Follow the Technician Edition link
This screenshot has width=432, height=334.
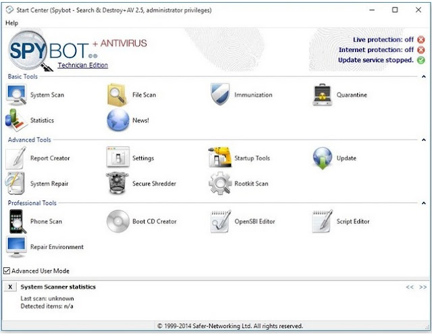click(x=82, y=65)
